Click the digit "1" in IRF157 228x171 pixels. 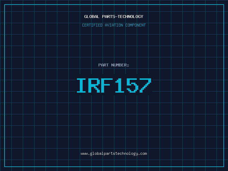tap(120, 85)
